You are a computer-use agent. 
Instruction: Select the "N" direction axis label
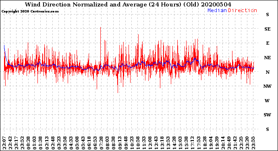(x=268, y=72)
